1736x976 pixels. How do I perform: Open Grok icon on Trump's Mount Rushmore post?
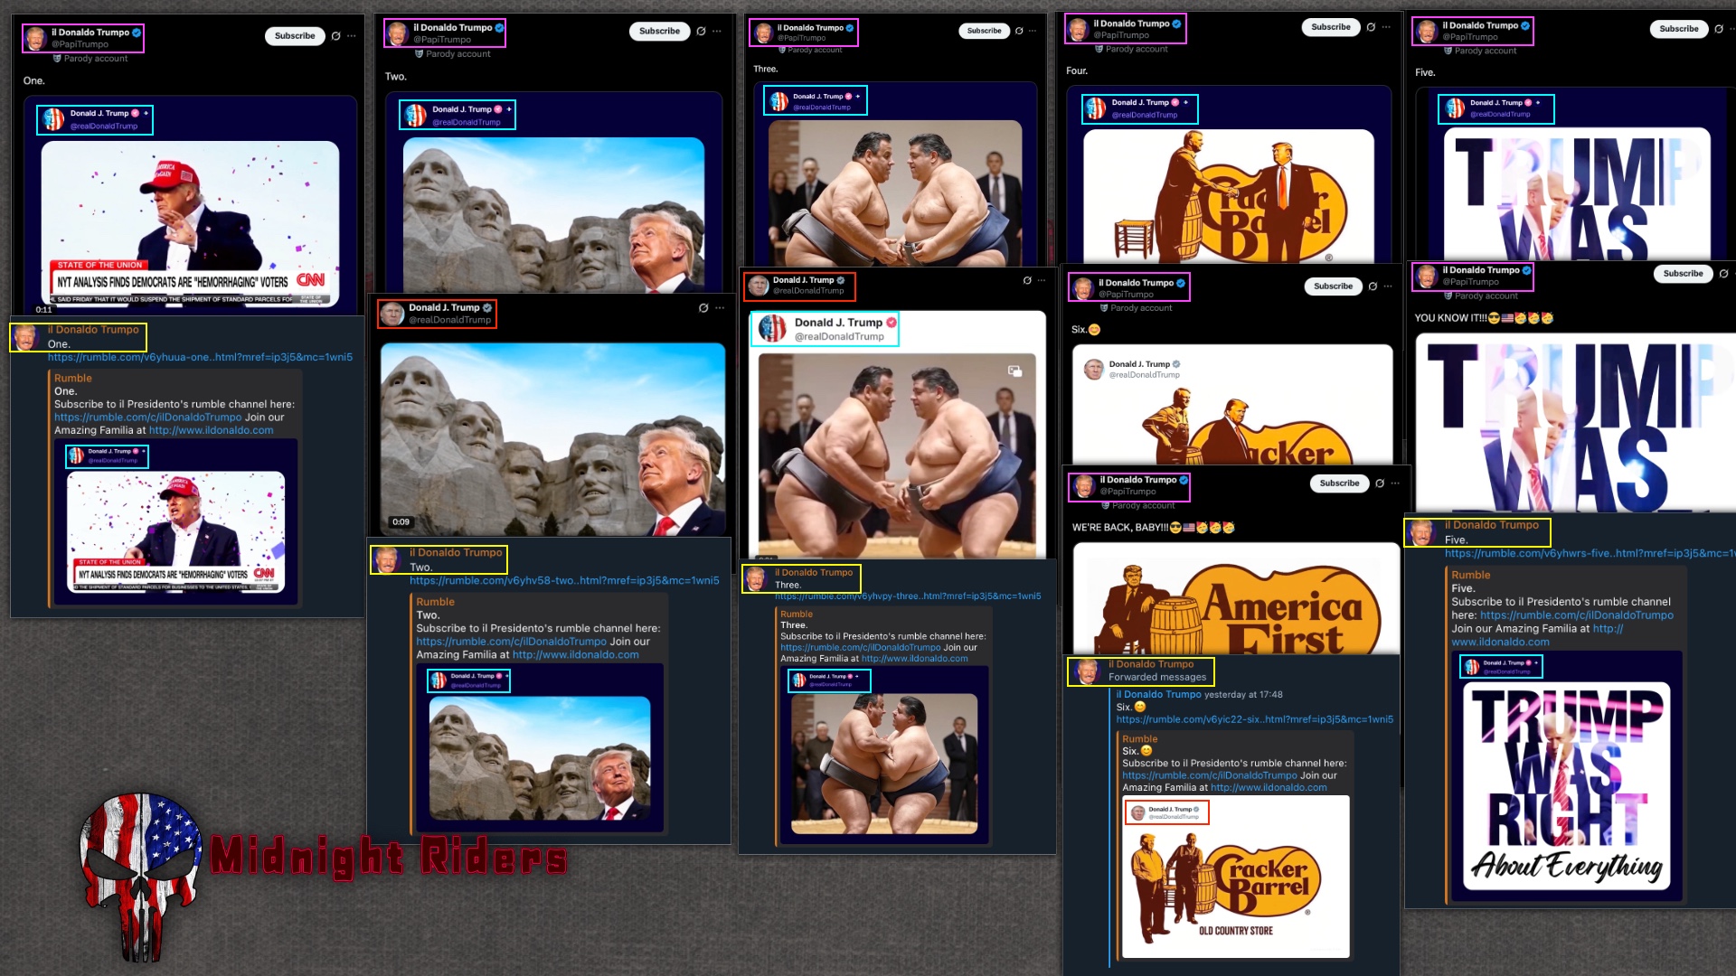click(x=703, y=308)
